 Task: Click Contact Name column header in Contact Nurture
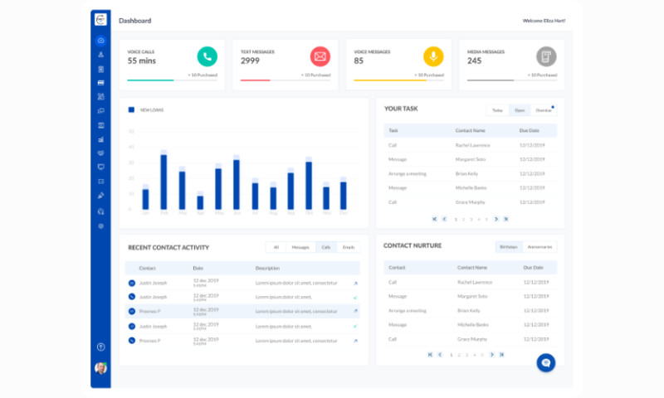[x=472, y=268]
